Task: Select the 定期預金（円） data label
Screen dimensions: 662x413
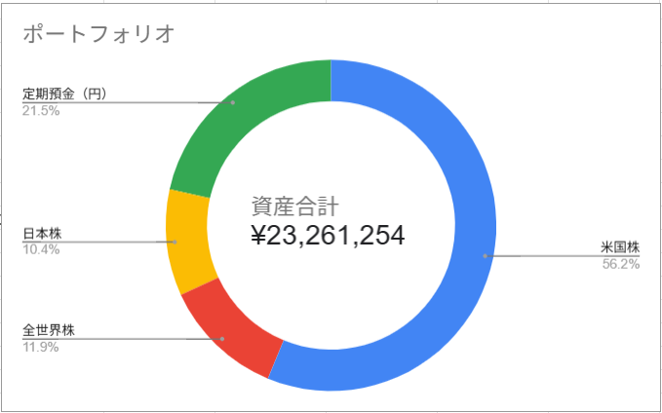Action: [64, 95]
